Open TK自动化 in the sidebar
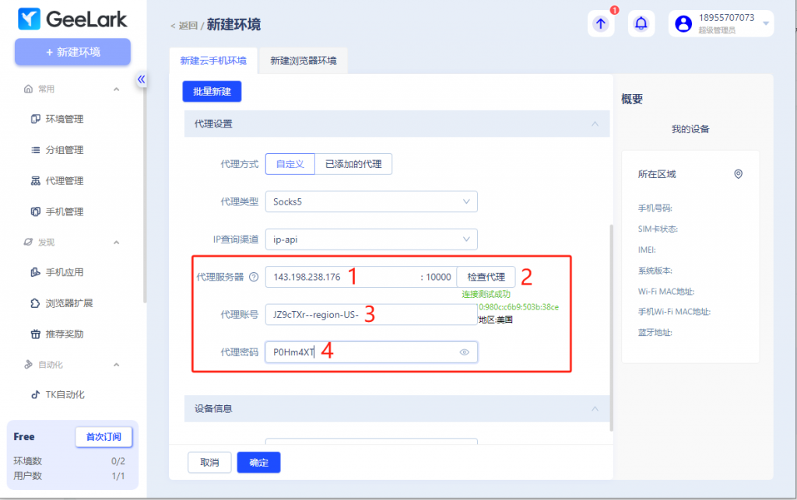Screen dimensions: 797x500 pyautogui.click(x=64, y=394)
